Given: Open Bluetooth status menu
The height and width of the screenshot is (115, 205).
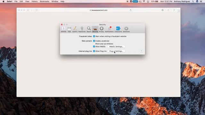Looking at the screenshot, I should [140, 1].
